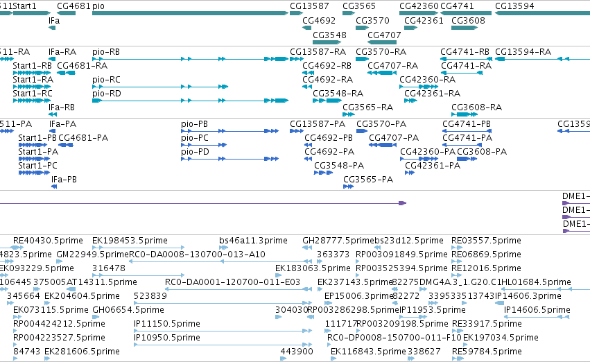Select the CG3608 gene label
The height and width of the screenshot is (362, 590).
(x=468, y=21)
